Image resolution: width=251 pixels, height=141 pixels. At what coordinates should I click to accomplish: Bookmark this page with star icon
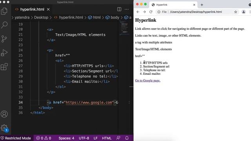click(236, 12)
